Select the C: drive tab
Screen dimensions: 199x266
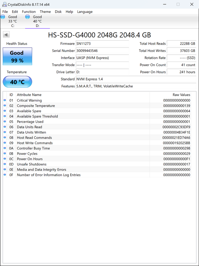point(12,21)
